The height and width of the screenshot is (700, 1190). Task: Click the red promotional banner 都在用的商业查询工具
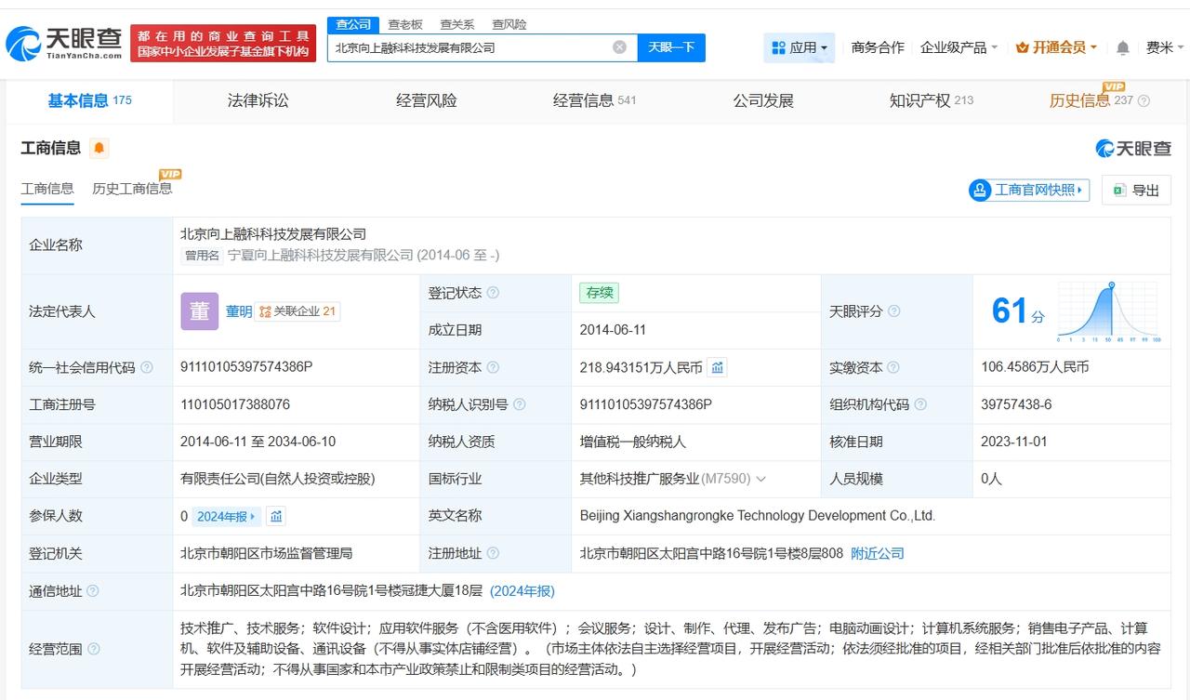(223, 44)
